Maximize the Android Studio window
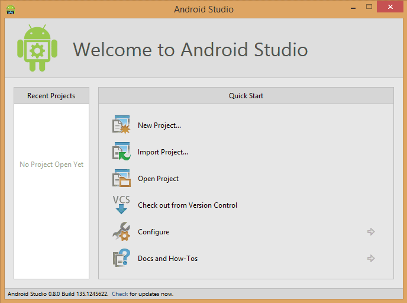407x303 pixels. [369, 7]
